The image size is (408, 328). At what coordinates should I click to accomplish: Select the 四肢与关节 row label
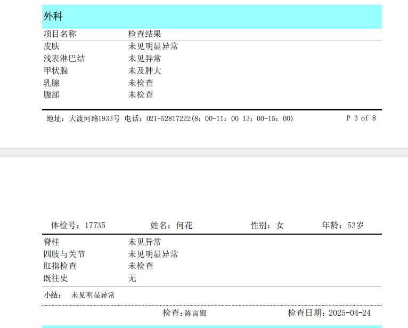point(64,254)
